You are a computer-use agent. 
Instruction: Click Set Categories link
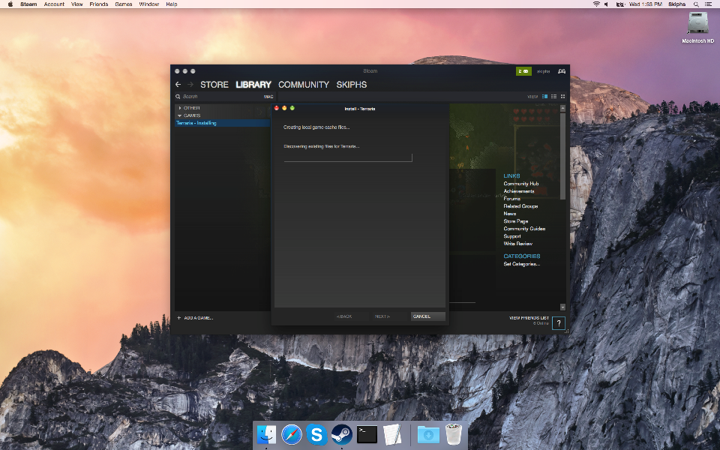[x=522, y=264]
